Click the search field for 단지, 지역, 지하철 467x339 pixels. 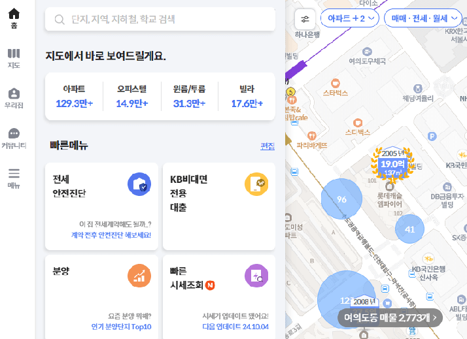[x=160, y=19]
